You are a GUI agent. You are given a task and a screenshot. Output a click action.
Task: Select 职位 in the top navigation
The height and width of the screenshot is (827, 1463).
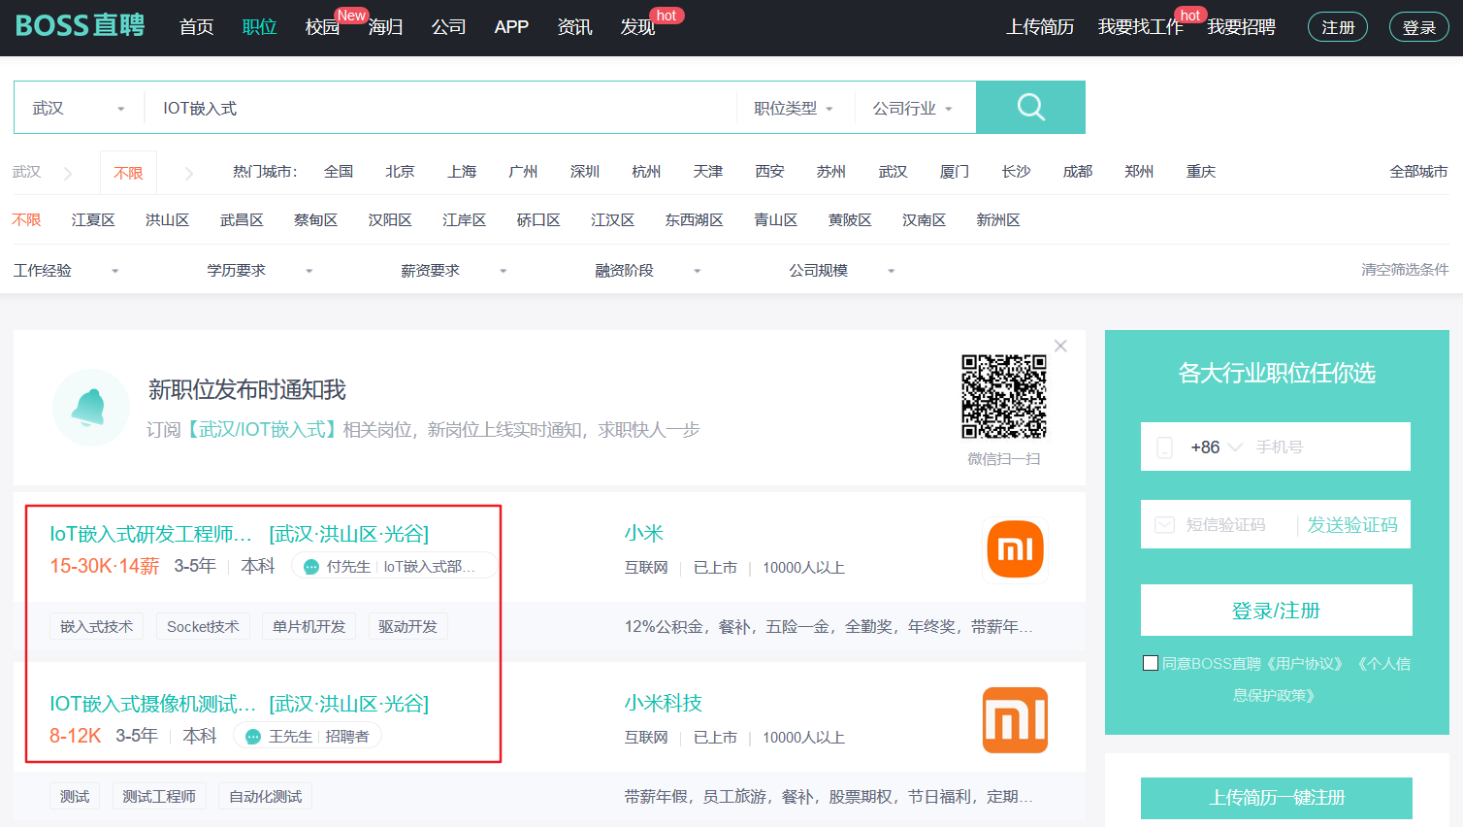(259, 27)
